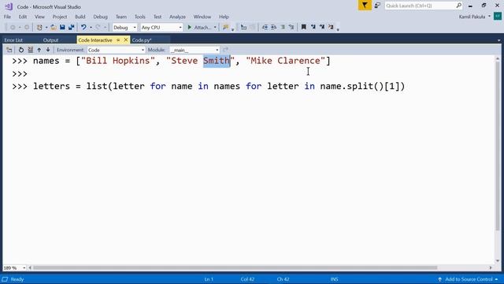This screenshot has height=284, width=504.
Task: Expand the Attach button dropdown arrow
Action: pyautogui.click(x=215, y=28)
